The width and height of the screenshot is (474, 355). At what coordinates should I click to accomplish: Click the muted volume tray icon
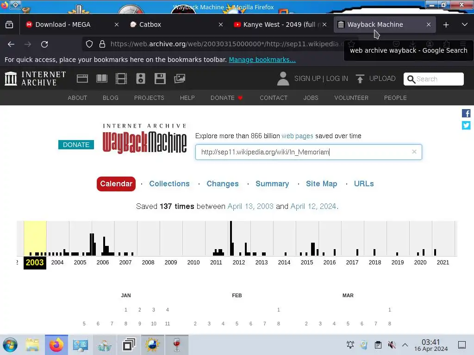pos(392,345)
